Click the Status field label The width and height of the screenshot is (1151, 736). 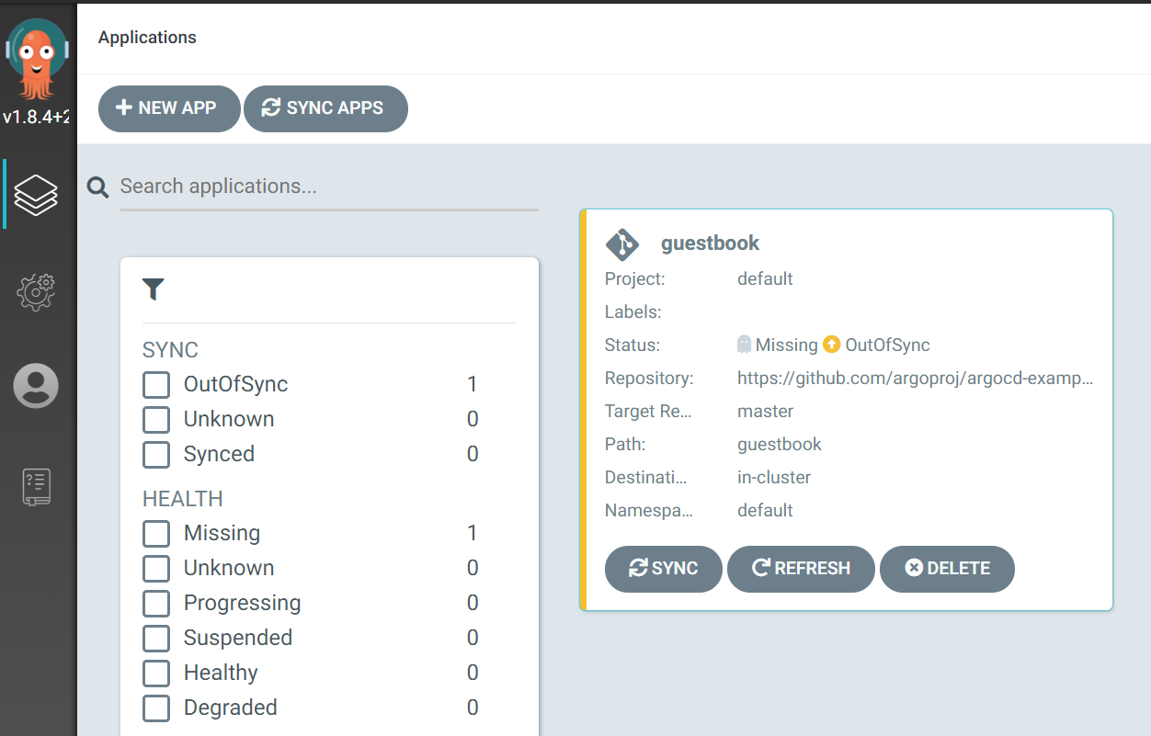pyautogui.click(x=632, y=345)
